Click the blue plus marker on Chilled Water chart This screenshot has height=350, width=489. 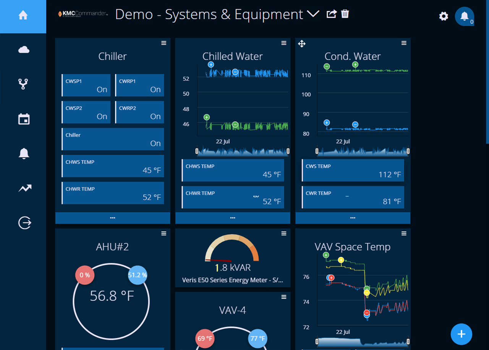point(211,65)
